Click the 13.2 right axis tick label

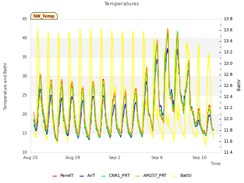pos(228,52)
